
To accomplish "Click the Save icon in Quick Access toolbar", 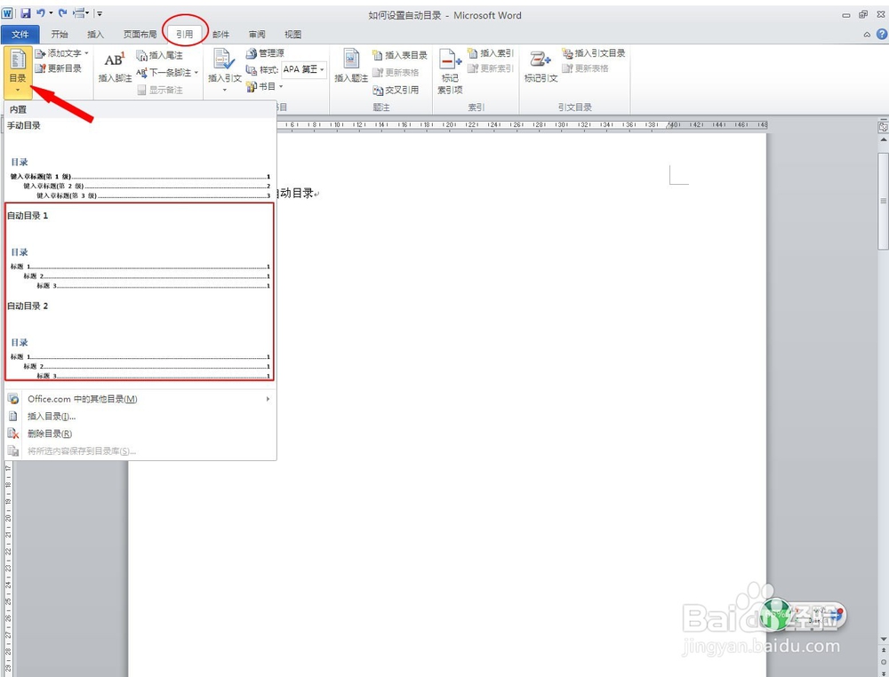I will 26,13.
